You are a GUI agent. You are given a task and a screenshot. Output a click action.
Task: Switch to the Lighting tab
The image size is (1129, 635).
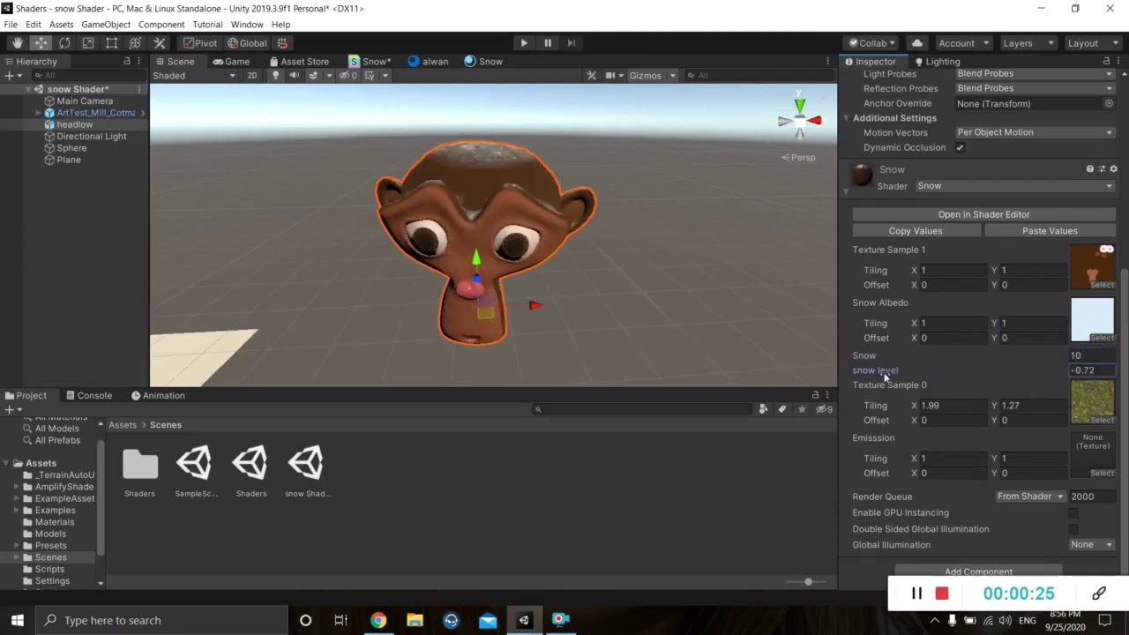pos(936,62)
